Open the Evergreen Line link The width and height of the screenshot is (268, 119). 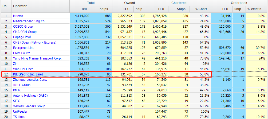pyautogui.click(x=23, y=48)
